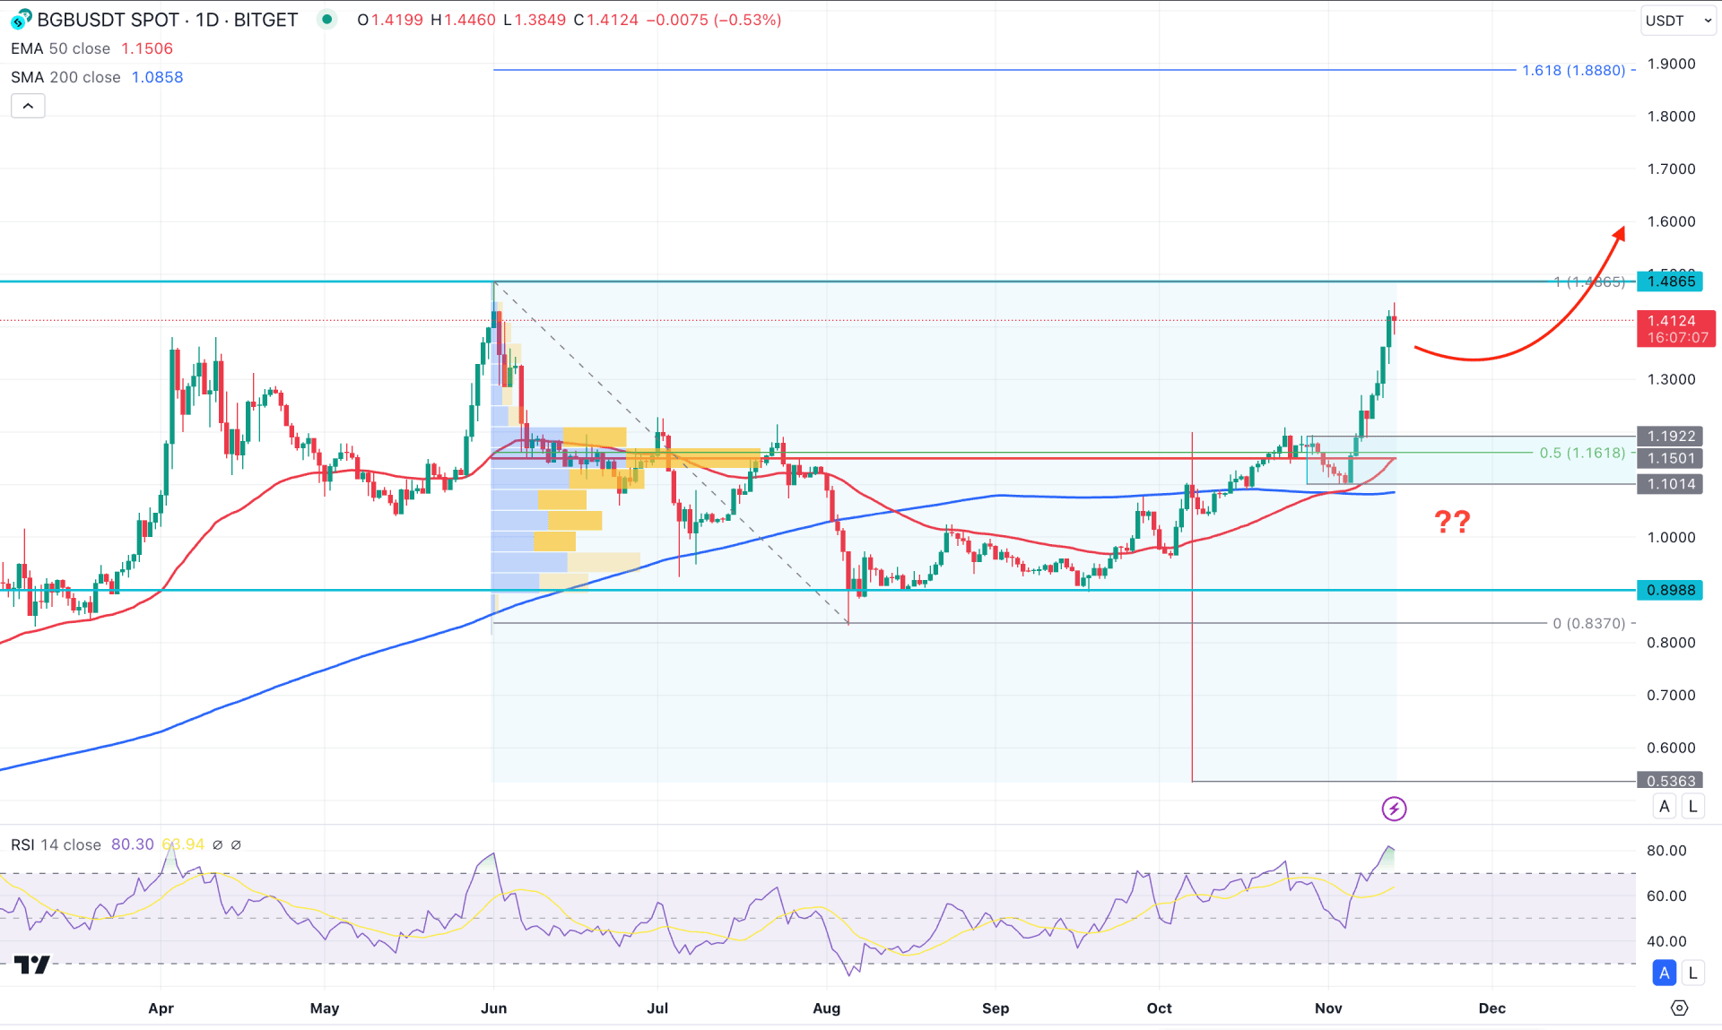Toggle auto scale A on price pane
Image resolution: width=1722 pixels, height=1030 pixels.
click(x=1665, y=806)
